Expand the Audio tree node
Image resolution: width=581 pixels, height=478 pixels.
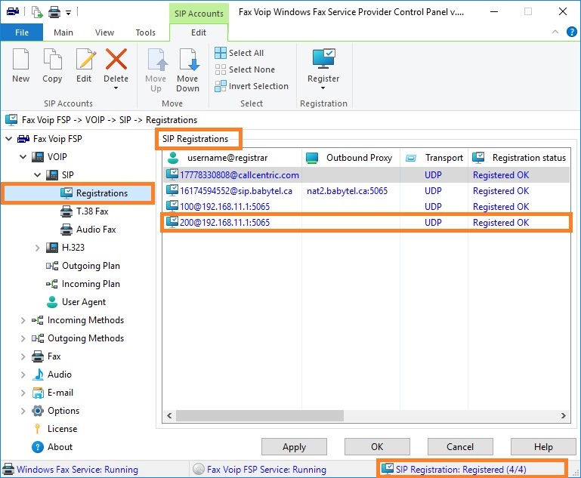[x=23, y=375]
